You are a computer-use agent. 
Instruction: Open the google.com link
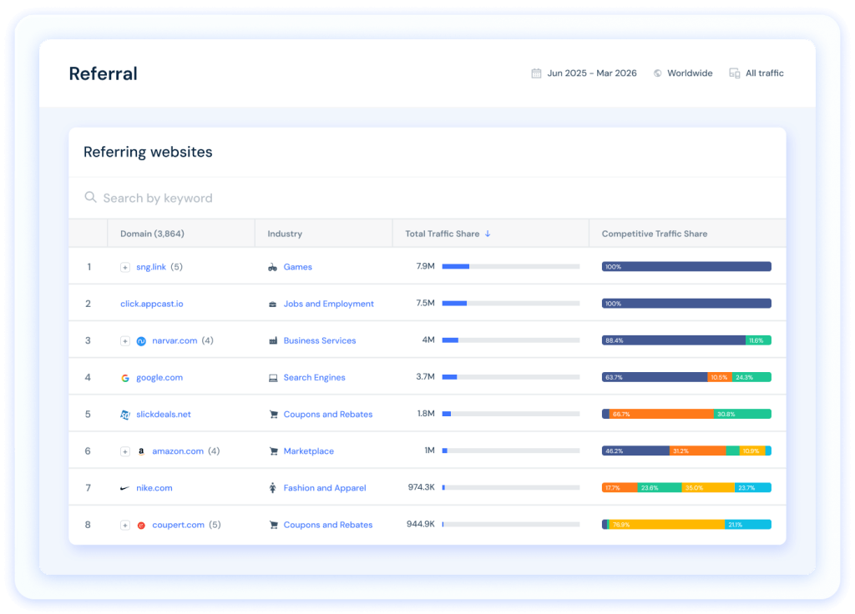159,378
